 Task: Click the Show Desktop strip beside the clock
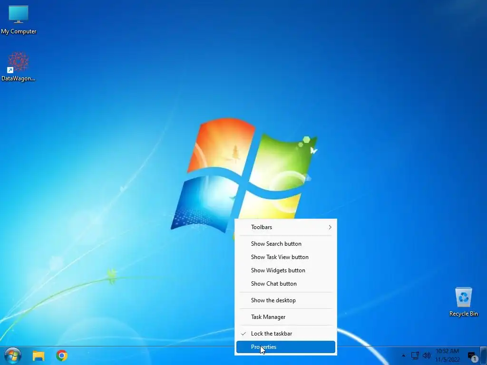(x=484, y=355)
